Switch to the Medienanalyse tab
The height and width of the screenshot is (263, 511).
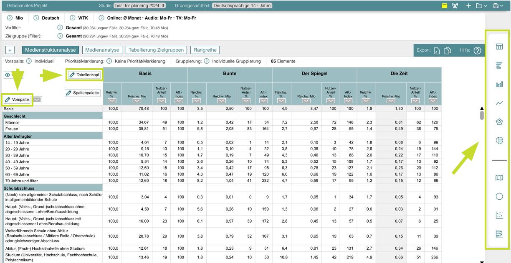click(x=102, y=50)
